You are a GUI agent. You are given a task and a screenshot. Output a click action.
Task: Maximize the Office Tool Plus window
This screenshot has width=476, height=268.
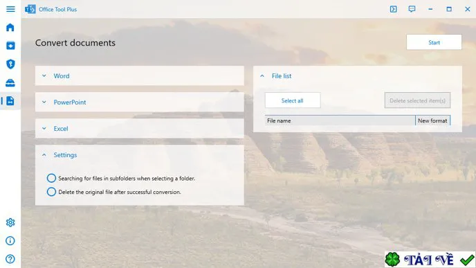click(449, 9)
